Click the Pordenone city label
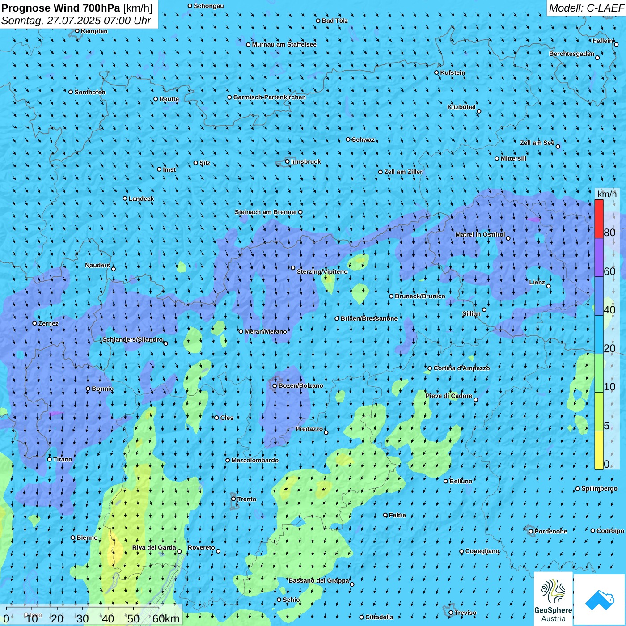Screen dimensions: 626x626 [x=550, y=531]
